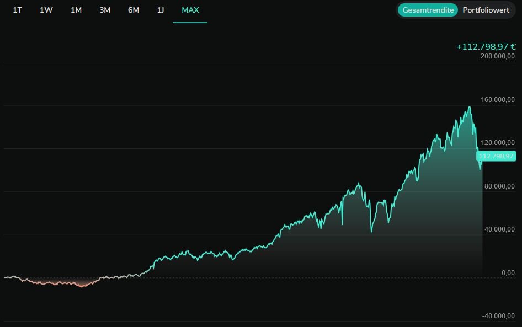Click the 120.000,00 axis label

tap(498, 143)
